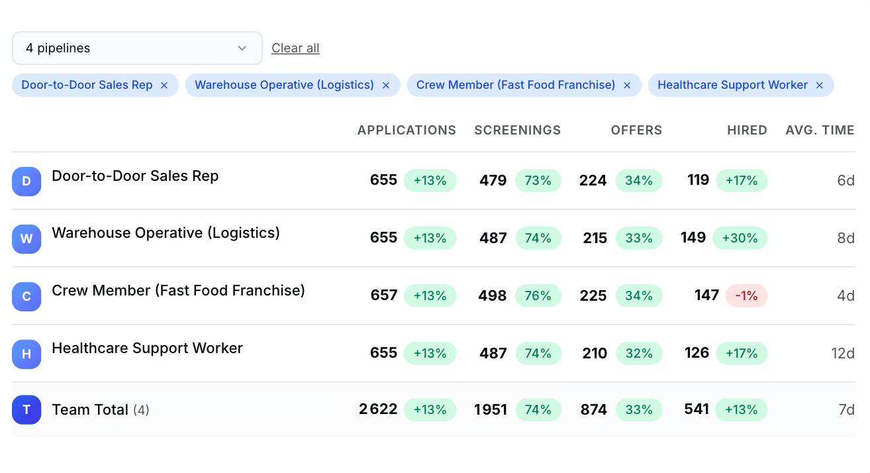870x473 pixels.
Task: Click the -1% hired badge for Crew Member
Action: click(746, 295)
